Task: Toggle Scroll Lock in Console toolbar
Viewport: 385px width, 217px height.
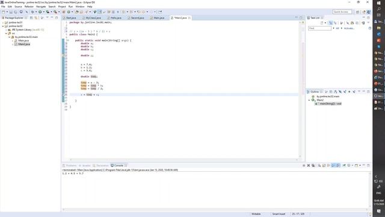Action: 324,166
